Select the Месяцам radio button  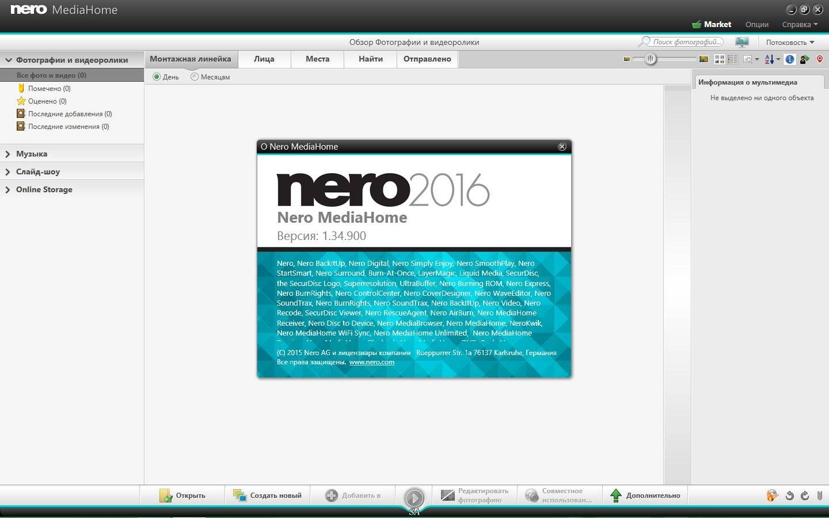pos(195,77)
